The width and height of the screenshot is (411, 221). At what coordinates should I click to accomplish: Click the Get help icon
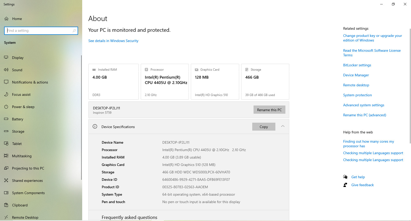[345, 177]
